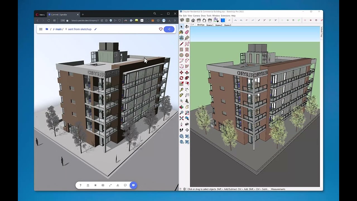Select the Rotate tool
Screen dimensions: 357x201
tap(182, 78)
